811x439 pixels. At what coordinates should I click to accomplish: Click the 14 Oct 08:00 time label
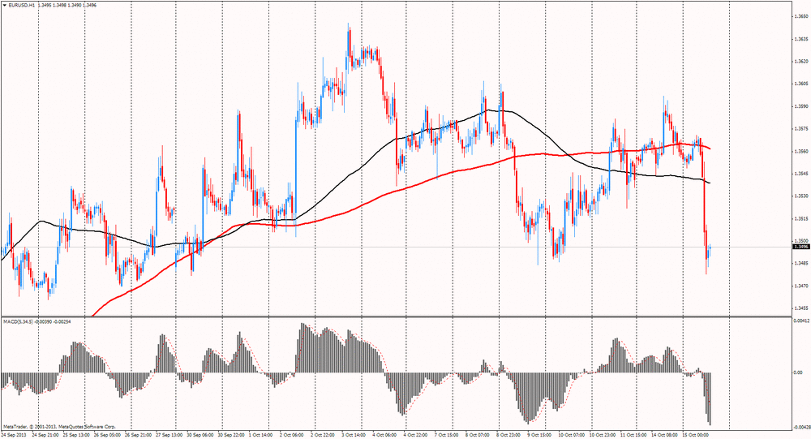[x=666, y=435]
